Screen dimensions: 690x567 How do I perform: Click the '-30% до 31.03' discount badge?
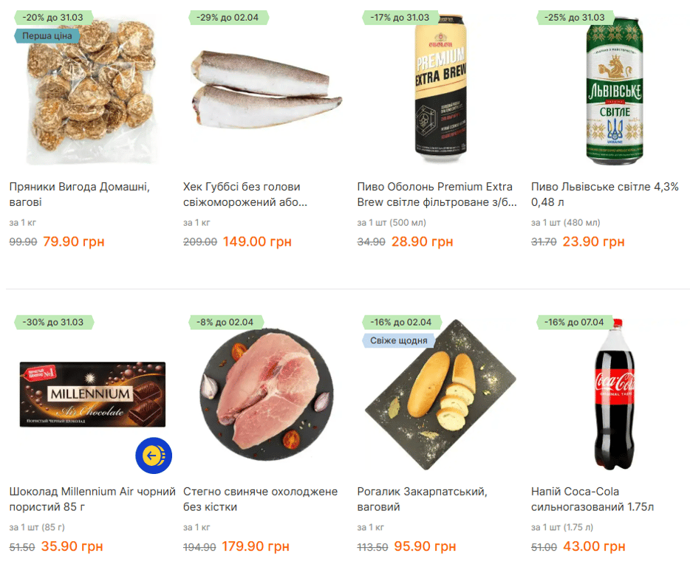[x=53, y=322]
